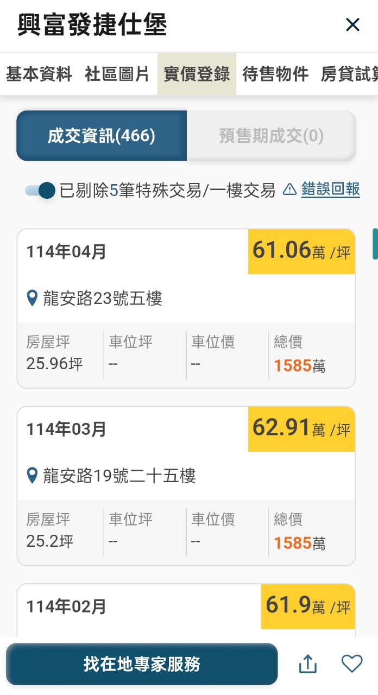Click the vertical scrollbar thumb at right
Viewport: 378px width, 695px height.
click(x=375, y=244)
